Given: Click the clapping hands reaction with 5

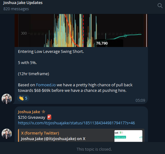Looking at the screenshot, I should click(23, 98).
